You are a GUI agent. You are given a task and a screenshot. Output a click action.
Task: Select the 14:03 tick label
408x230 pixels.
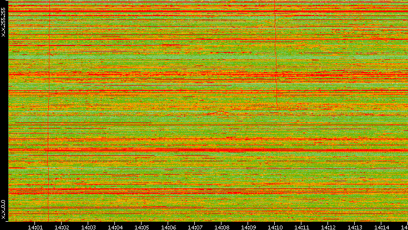[x=88, y=227]
